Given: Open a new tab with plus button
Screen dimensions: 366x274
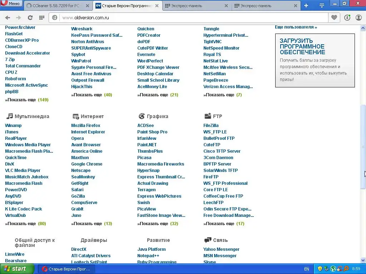Looking at the screenshot, I should coord(306,6).
